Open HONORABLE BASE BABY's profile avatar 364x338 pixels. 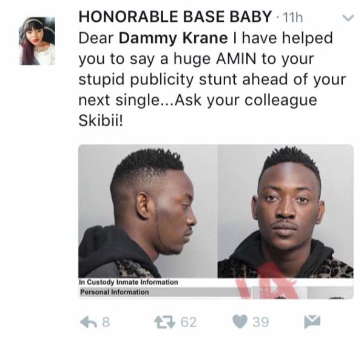37,41
